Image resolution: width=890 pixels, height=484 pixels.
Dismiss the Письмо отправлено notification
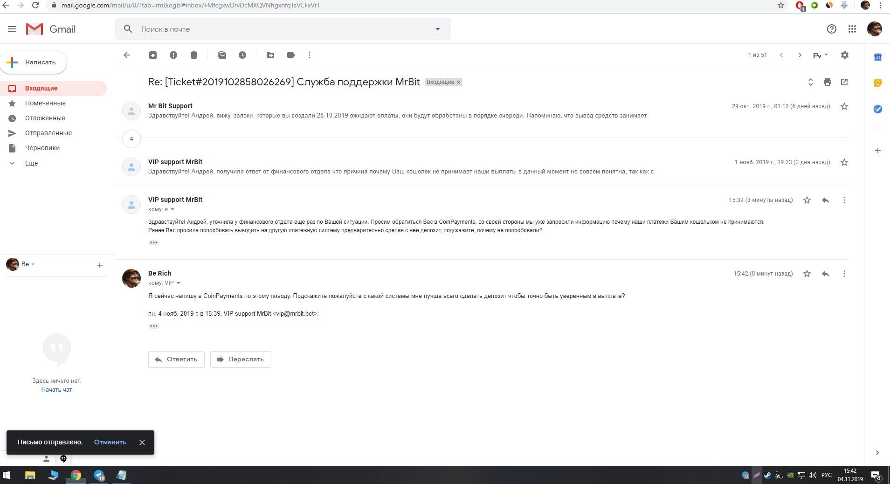[142, 443]
